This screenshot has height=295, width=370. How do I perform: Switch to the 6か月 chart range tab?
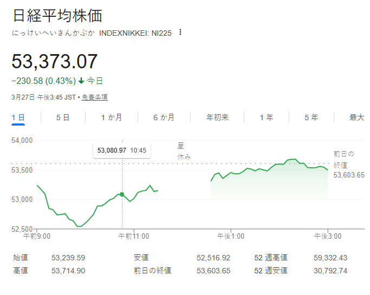164,117
